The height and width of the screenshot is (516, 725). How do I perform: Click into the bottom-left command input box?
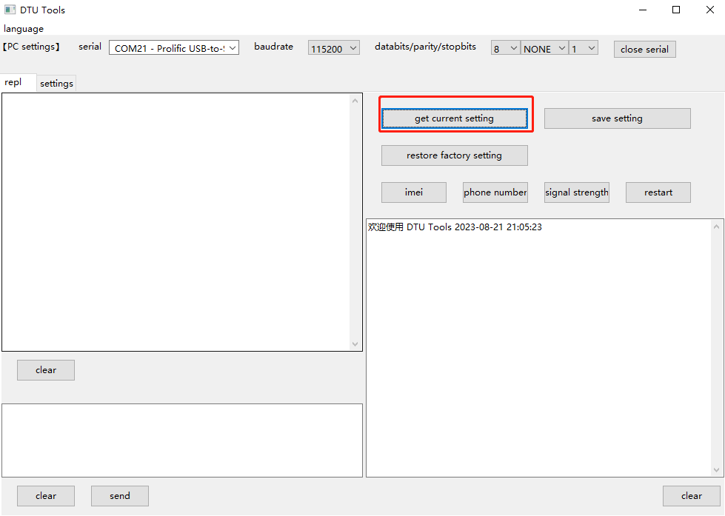point(181,440)
